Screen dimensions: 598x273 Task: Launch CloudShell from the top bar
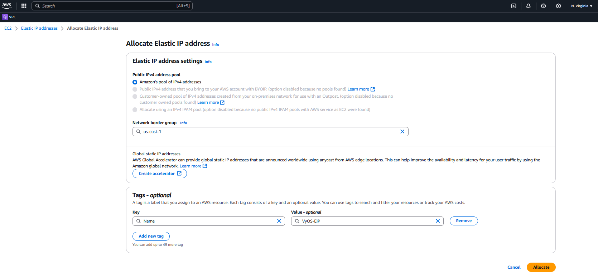pos(513,6)
